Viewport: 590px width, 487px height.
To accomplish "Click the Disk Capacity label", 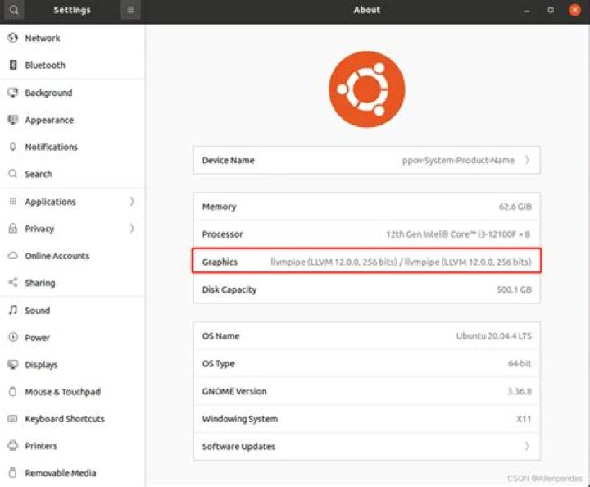I will click(229, 289).
